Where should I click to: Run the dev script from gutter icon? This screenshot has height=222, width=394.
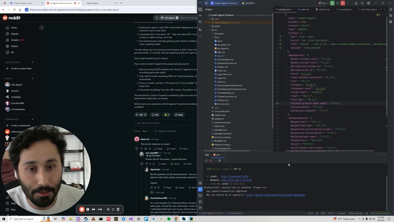[280, 37]
